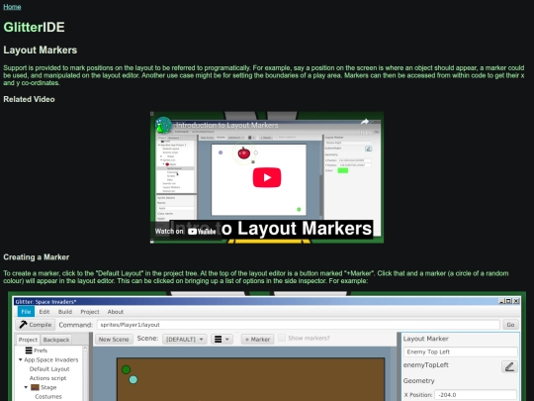Click the Geometry label in inspector
The width and height of the screenshot is (534, 401).
point(418,380)
